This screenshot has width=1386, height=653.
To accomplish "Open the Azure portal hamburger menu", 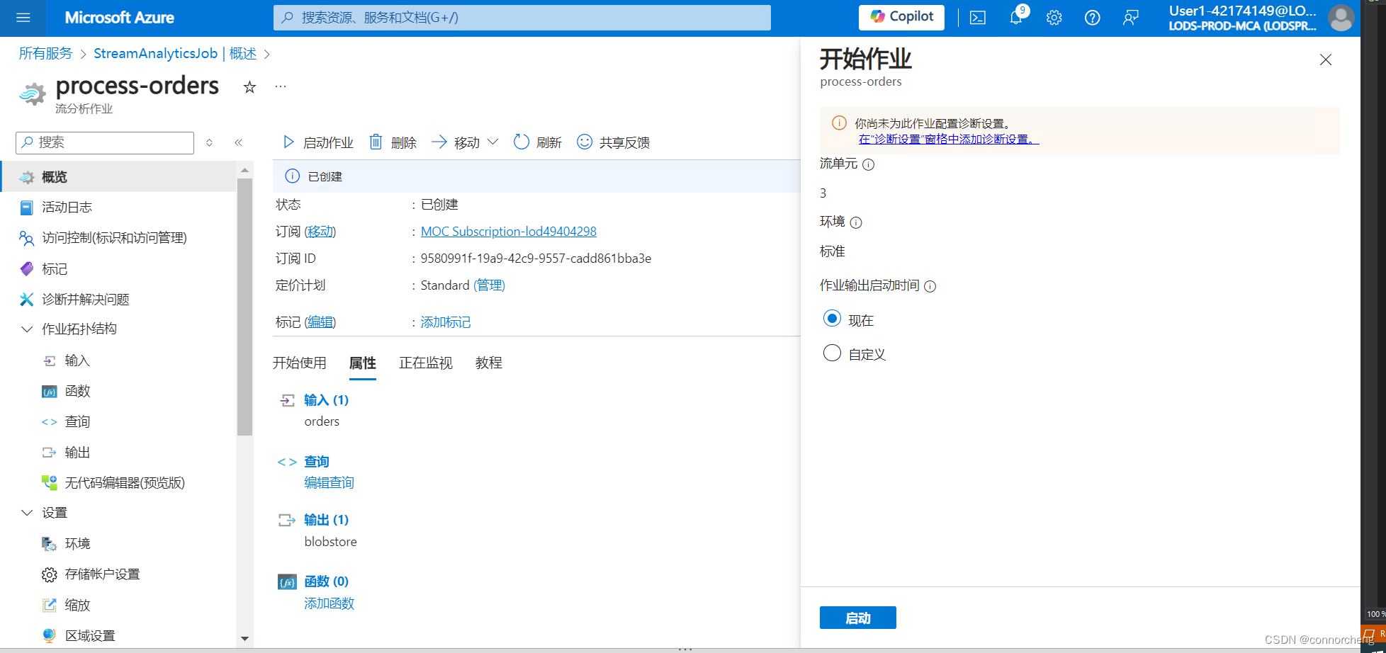I will pyautogui.click(x=23, y=18).
